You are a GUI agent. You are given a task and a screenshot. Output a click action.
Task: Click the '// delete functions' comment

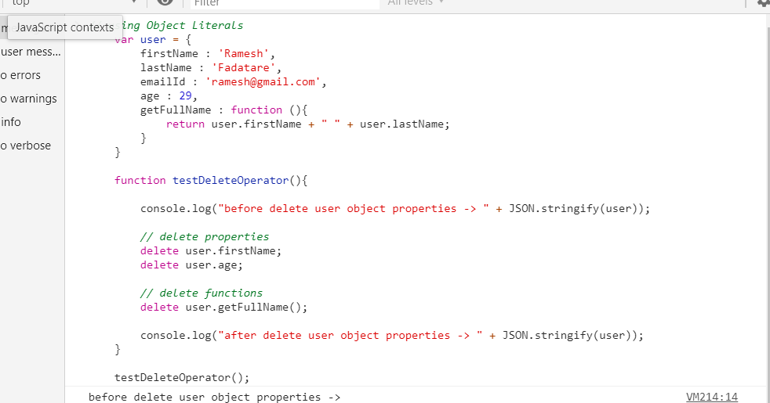pos(202,293)
